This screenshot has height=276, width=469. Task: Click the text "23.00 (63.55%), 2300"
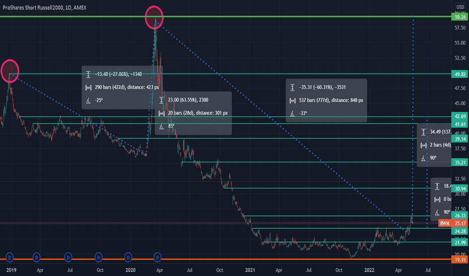(188, 100)
